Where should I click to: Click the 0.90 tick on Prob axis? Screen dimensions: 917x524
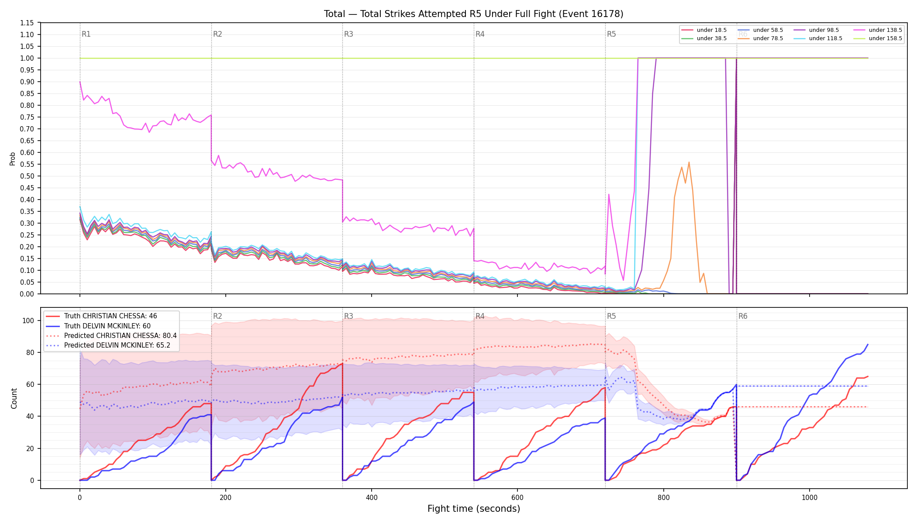pyautogui.click(x=27, y=82)
